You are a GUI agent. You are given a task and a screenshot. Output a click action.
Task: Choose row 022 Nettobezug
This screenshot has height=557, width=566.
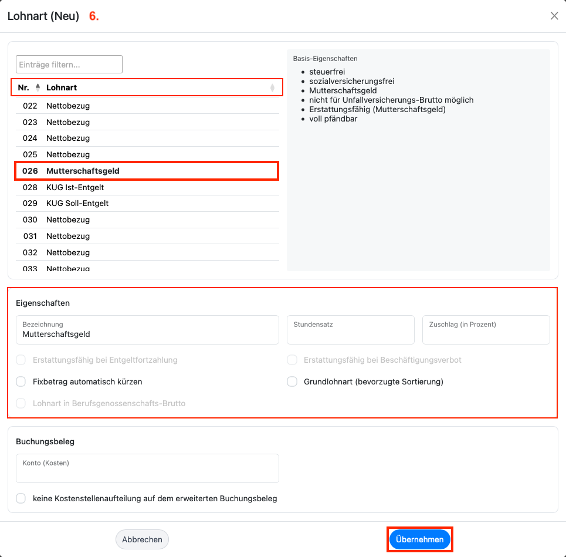click(x=147, y=106)
